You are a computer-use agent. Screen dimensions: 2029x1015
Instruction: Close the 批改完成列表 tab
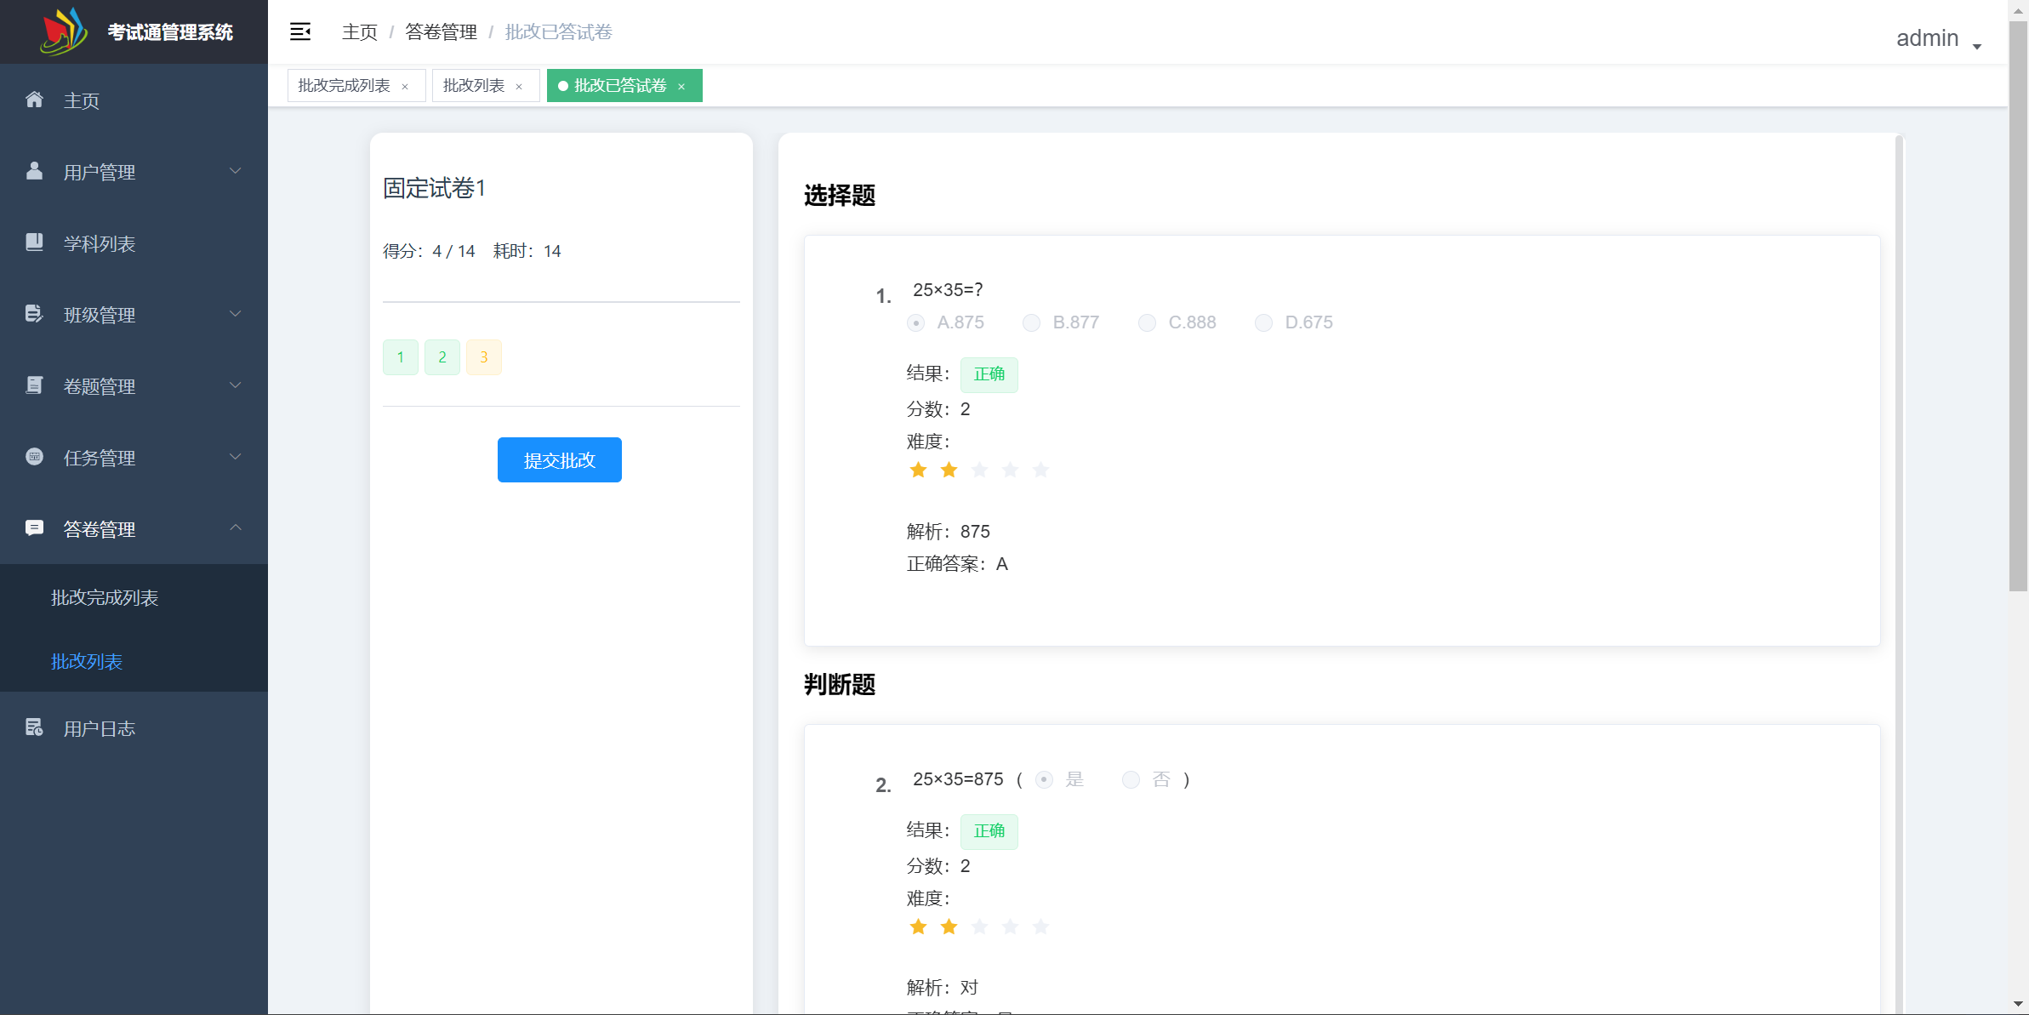click(405, 86)
